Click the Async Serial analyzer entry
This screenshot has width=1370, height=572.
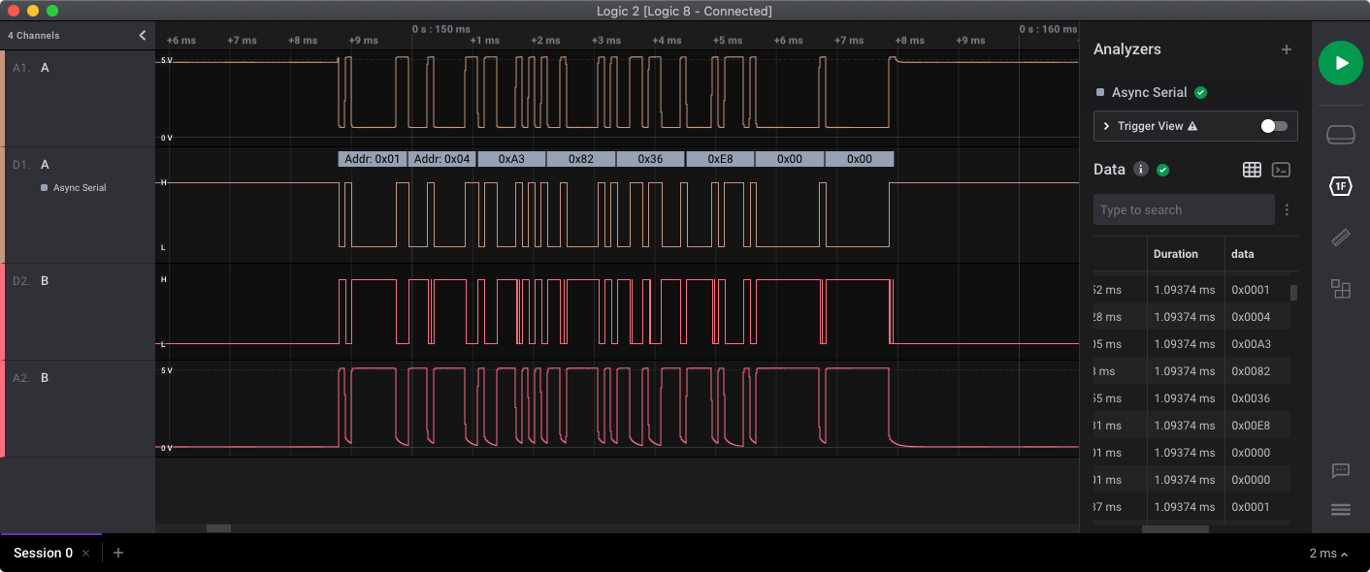pyautogui.click(x=1149, y=92)
